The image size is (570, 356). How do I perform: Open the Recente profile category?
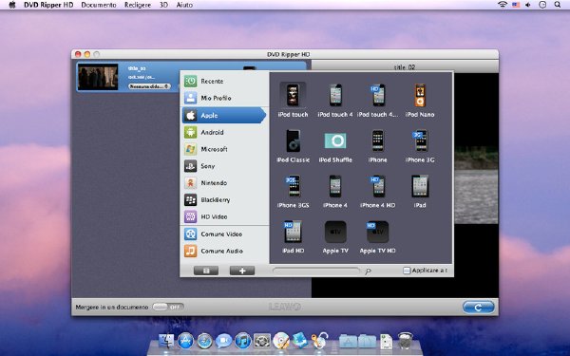click(x=224, y=81)
